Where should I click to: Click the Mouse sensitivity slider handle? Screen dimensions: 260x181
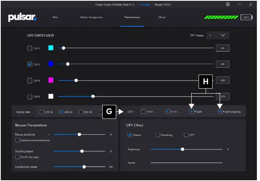(79, 134)
